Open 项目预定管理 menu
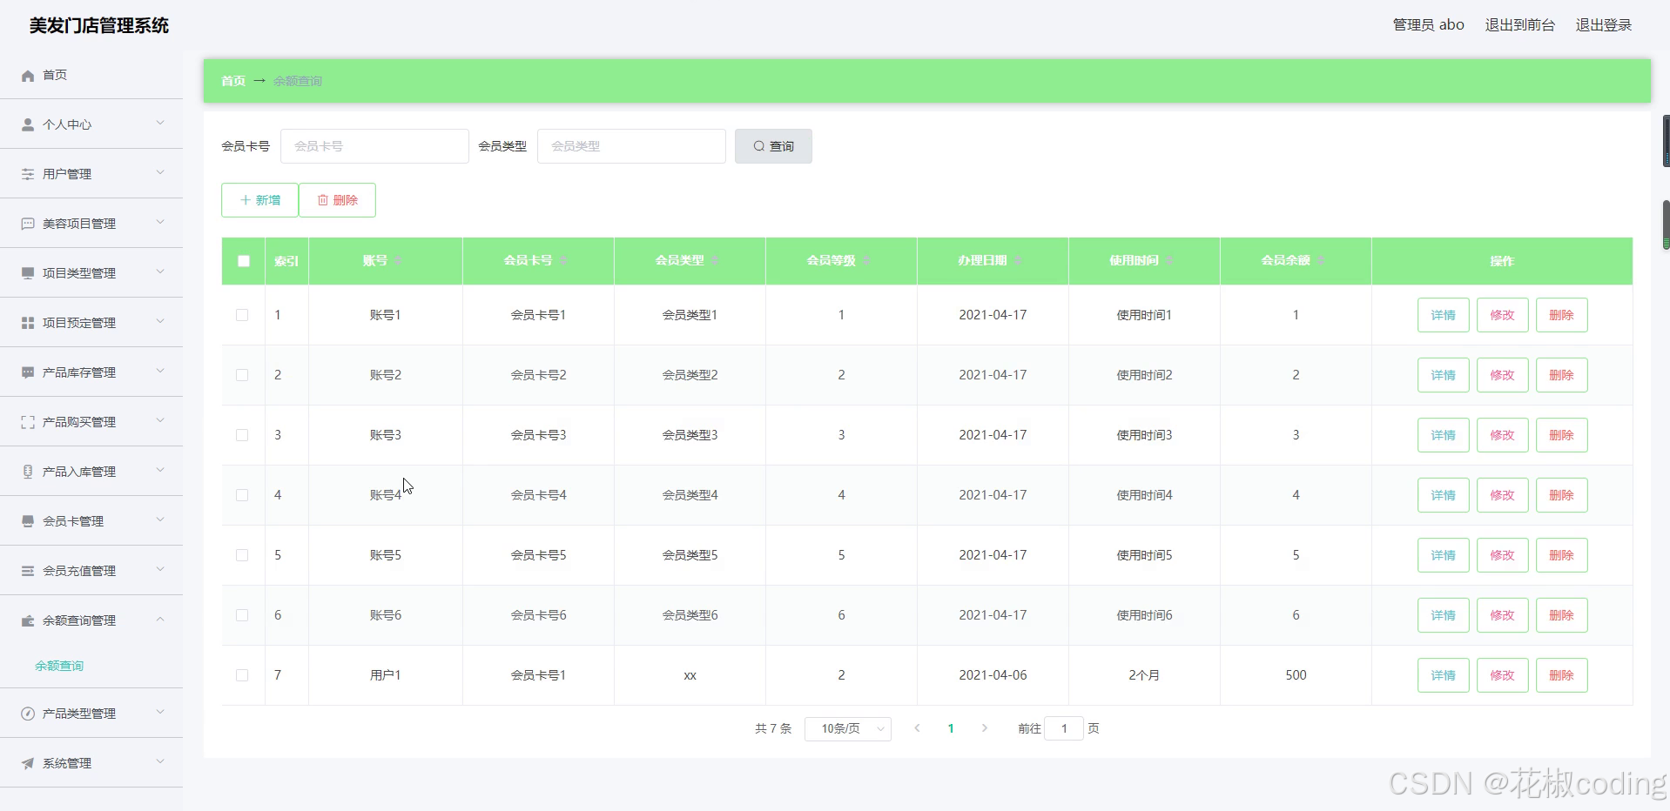This screenshot has width=1670, height=811. [91, 323]
